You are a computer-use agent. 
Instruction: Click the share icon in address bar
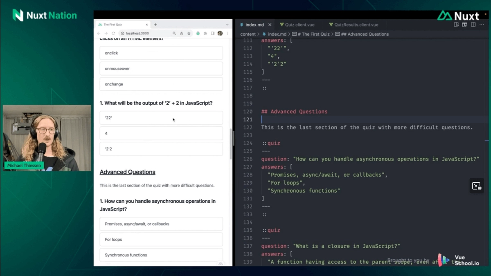coord(181,34)
